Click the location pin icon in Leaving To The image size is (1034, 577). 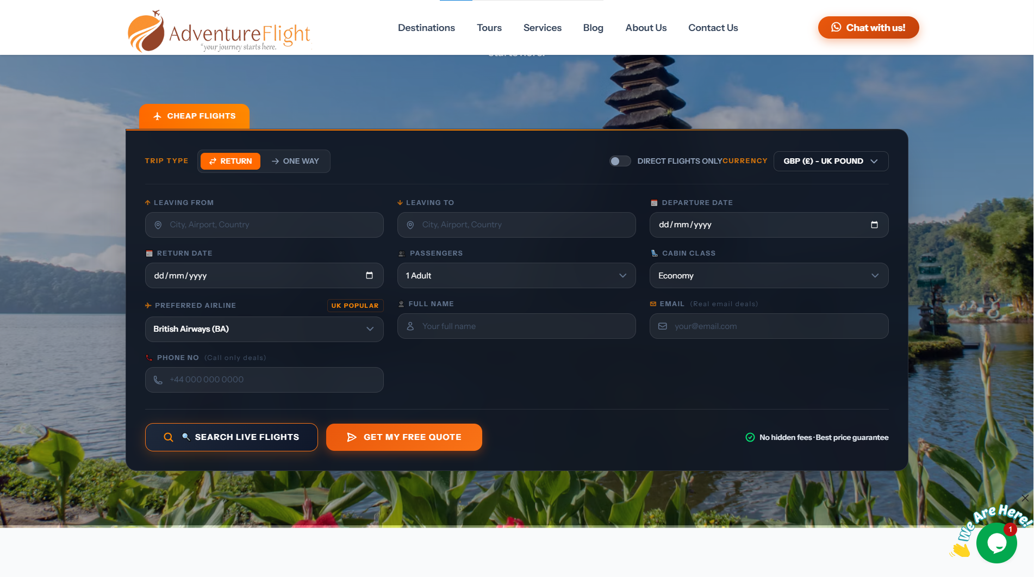(x=410, y=225)
